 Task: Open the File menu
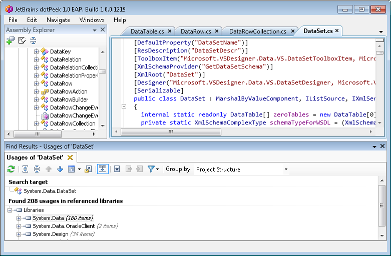[x=13, y=20]
